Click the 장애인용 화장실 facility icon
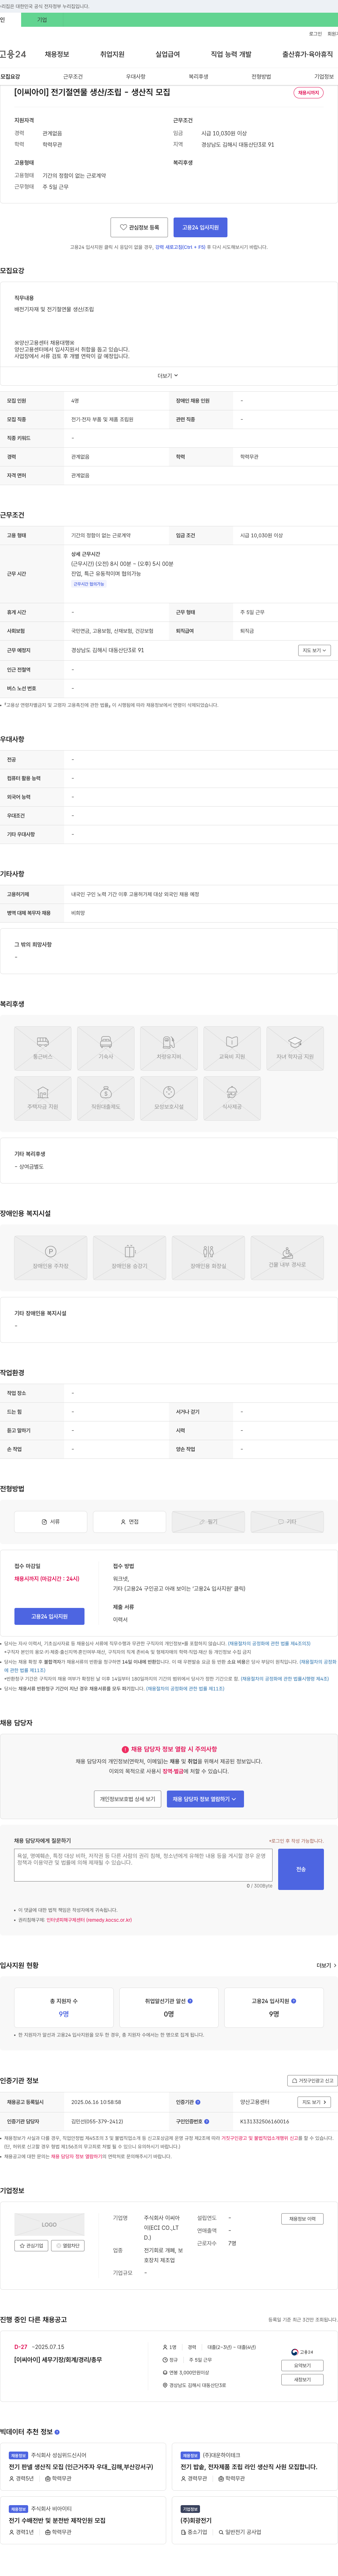The image size is (338, 2576). [208, 1257]
